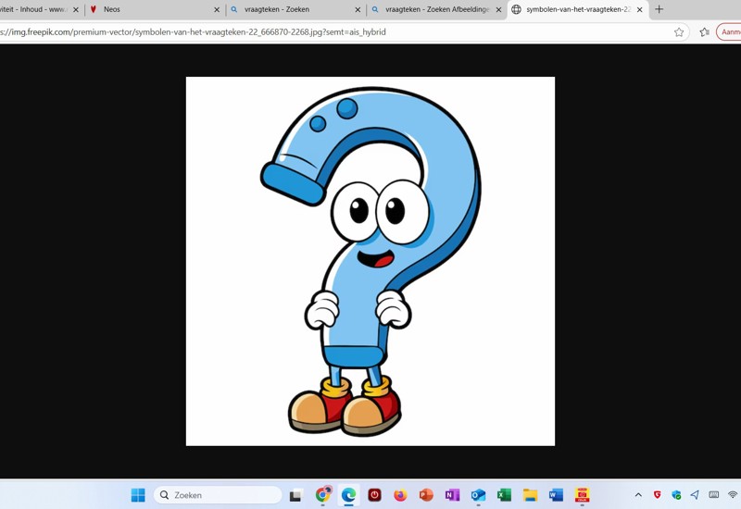Open a new browser tab
This screenshot has width=741, height=509.
click(x=659, y=9)
